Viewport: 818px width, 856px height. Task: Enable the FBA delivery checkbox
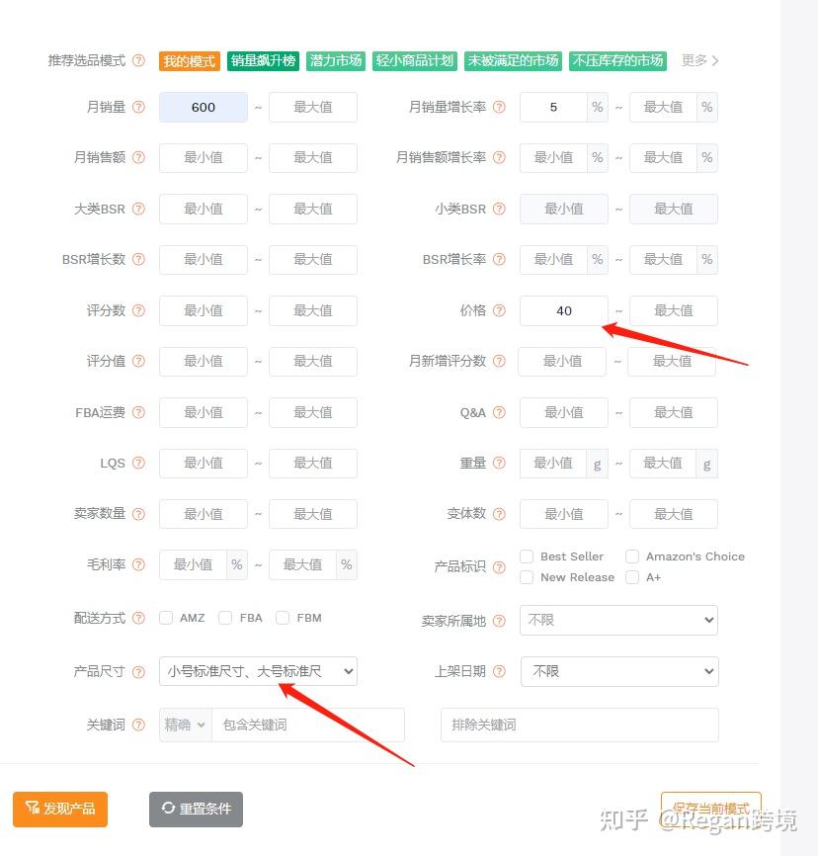pos(225,618)
